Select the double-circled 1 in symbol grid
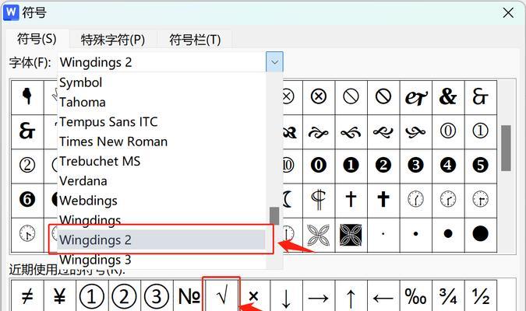This screenshot has width=526, height=311. pyautogui.click(x=480, y=131)
